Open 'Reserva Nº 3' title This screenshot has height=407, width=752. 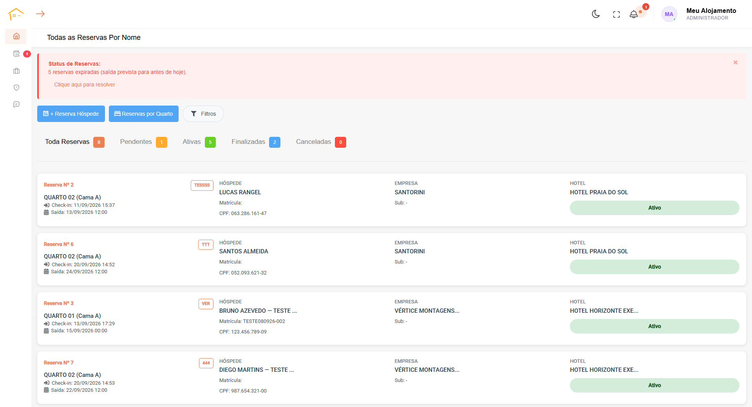[59, 303]
